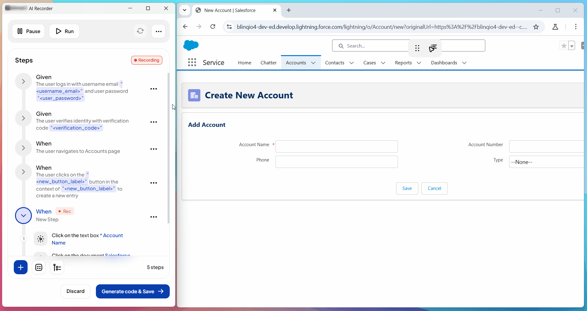Click the browser address bar URL

[382, 27]
